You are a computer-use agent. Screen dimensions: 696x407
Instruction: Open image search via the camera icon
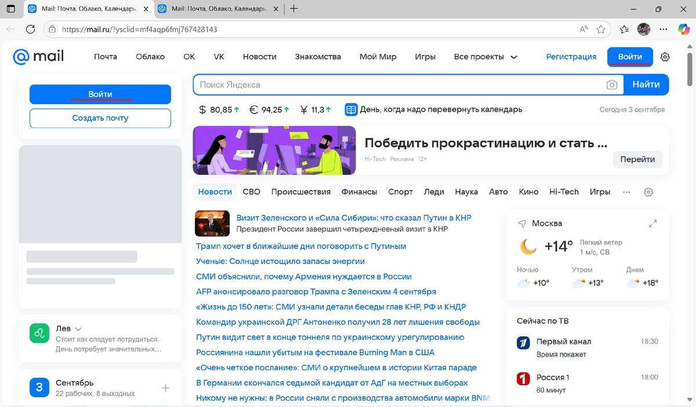tap(612, 85)
